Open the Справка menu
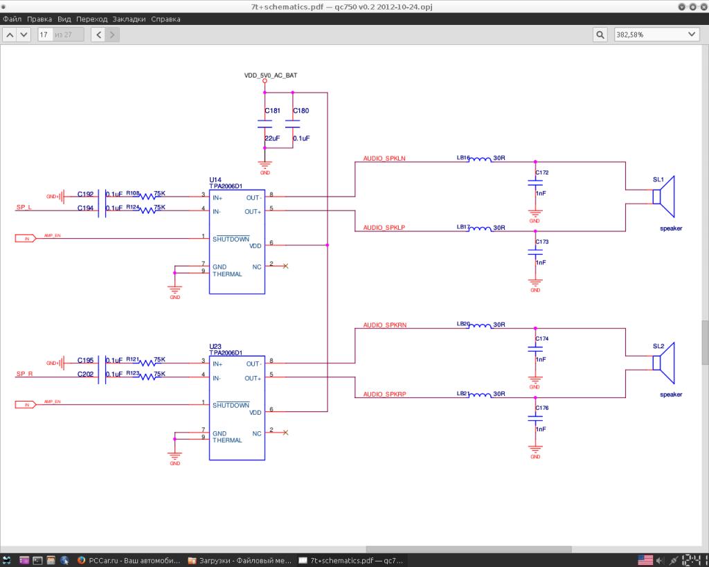The width and height of the screenshot is (709, 567). click(165, 19)
